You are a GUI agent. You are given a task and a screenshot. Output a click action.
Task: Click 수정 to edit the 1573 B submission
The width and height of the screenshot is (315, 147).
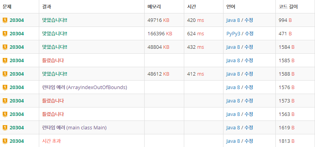point(248,101)
